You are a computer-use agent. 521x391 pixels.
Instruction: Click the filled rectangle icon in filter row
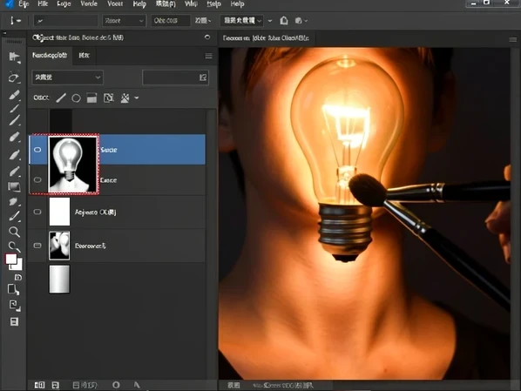[x=91, y=98]
